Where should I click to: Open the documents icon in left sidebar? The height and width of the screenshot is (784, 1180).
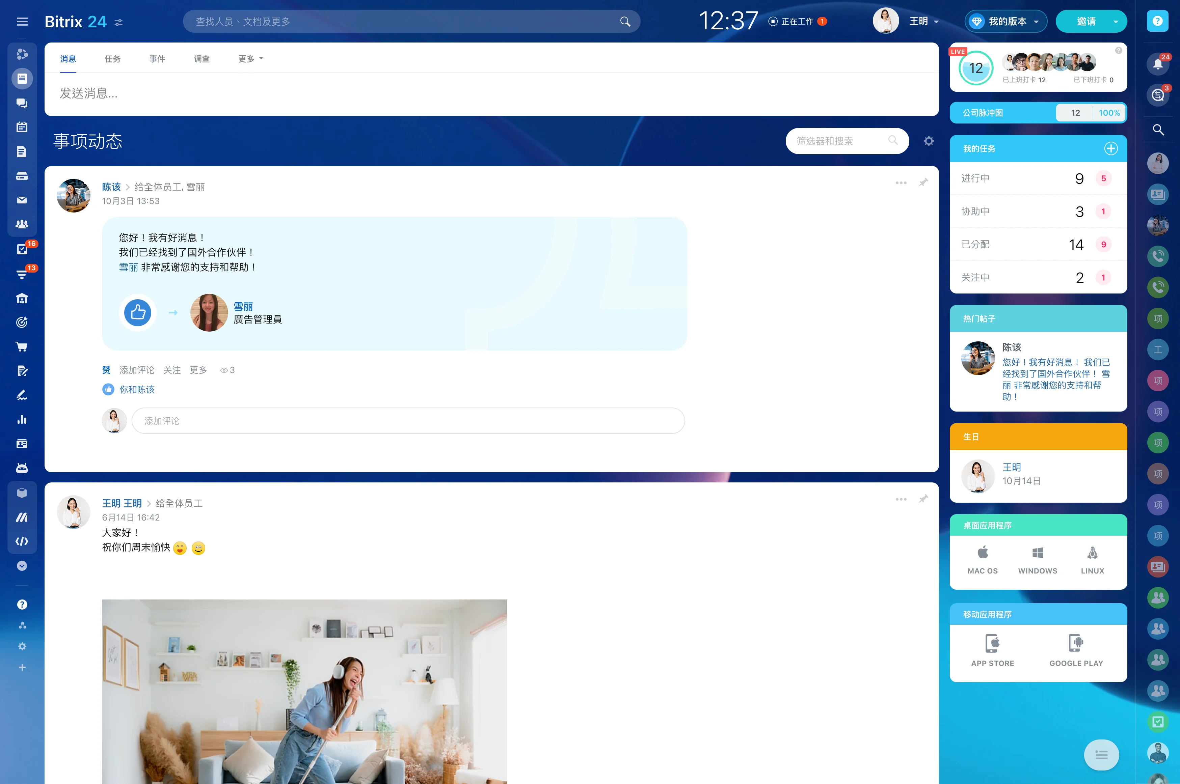[22, 151]
